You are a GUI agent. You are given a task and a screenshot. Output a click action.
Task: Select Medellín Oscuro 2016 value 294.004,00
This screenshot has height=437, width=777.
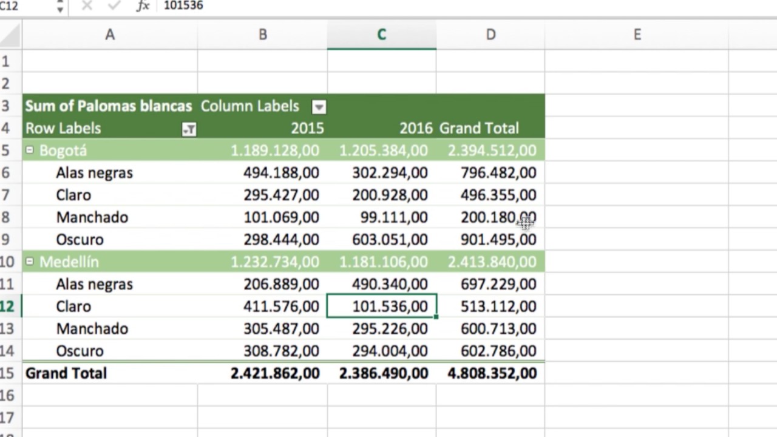(390, 351)
